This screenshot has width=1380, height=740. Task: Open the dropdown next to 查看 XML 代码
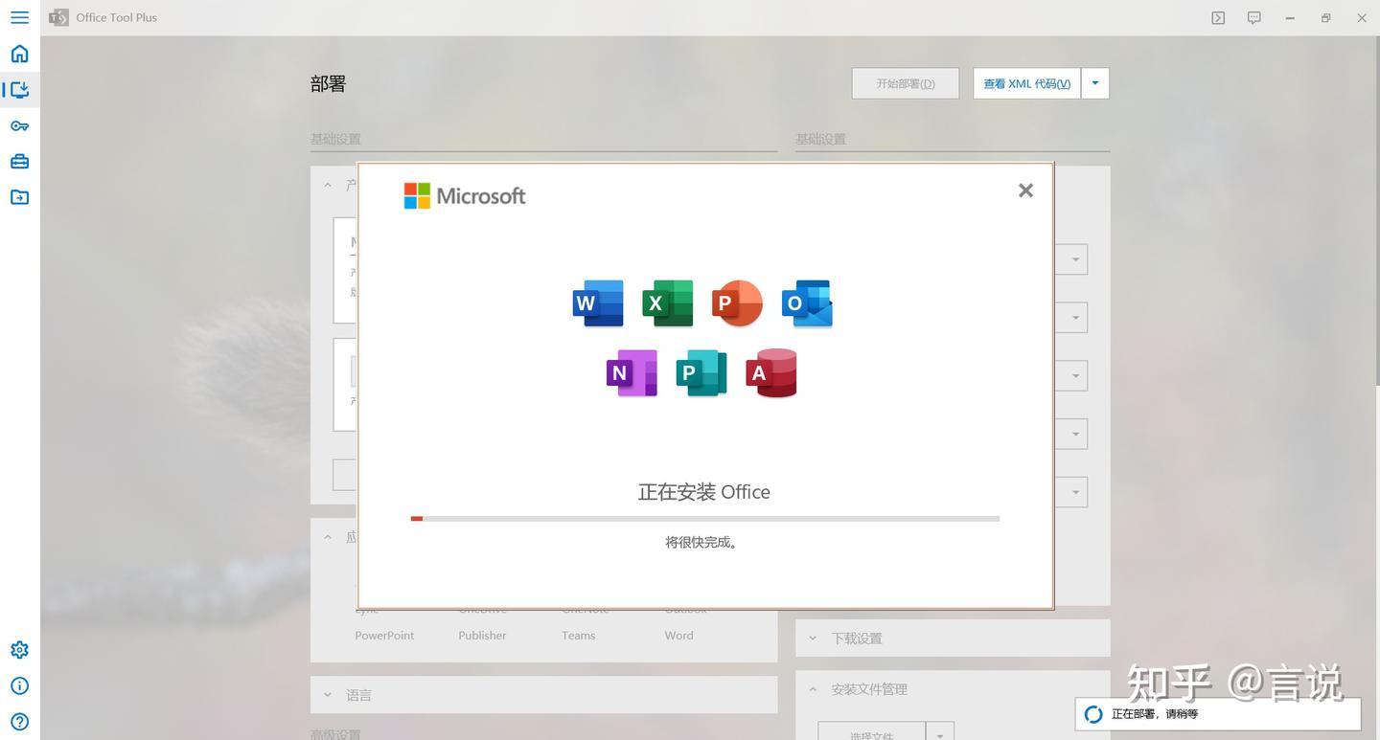[1094, 83]
